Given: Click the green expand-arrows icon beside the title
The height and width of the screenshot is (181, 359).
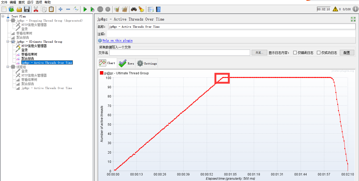Looking at the screenshot, I should [353, 19].
